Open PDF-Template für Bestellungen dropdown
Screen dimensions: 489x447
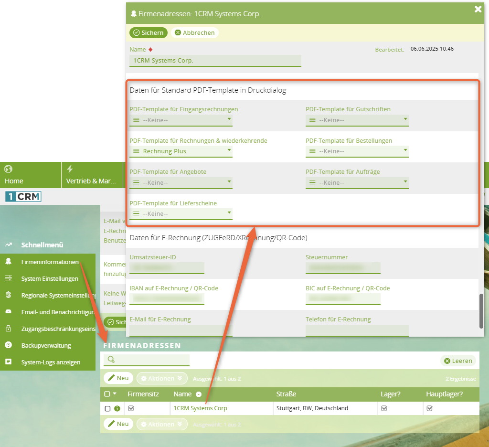(x=357, y=151)
